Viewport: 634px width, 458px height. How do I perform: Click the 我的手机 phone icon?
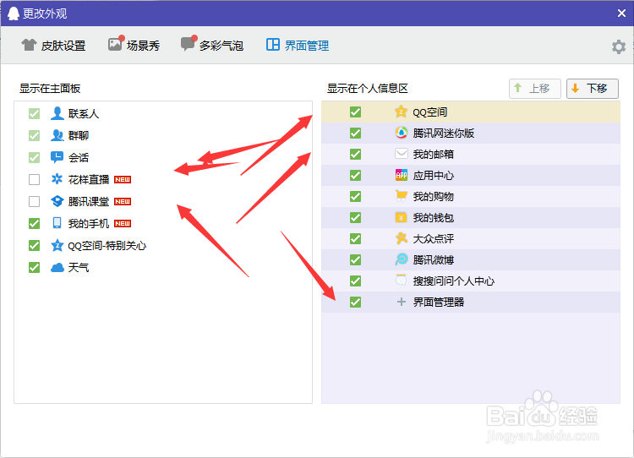point(57,223)
